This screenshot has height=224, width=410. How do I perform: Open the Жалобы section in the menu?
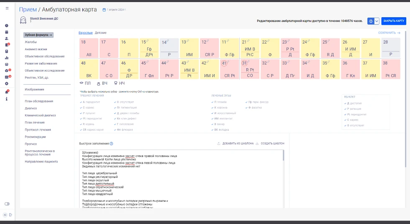(x=31, y=42)
